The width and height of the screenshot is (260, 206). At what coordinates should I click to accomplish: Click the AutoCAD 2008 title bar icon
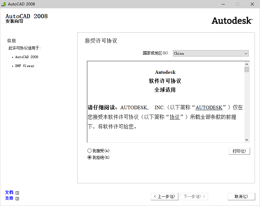point(4,4)
